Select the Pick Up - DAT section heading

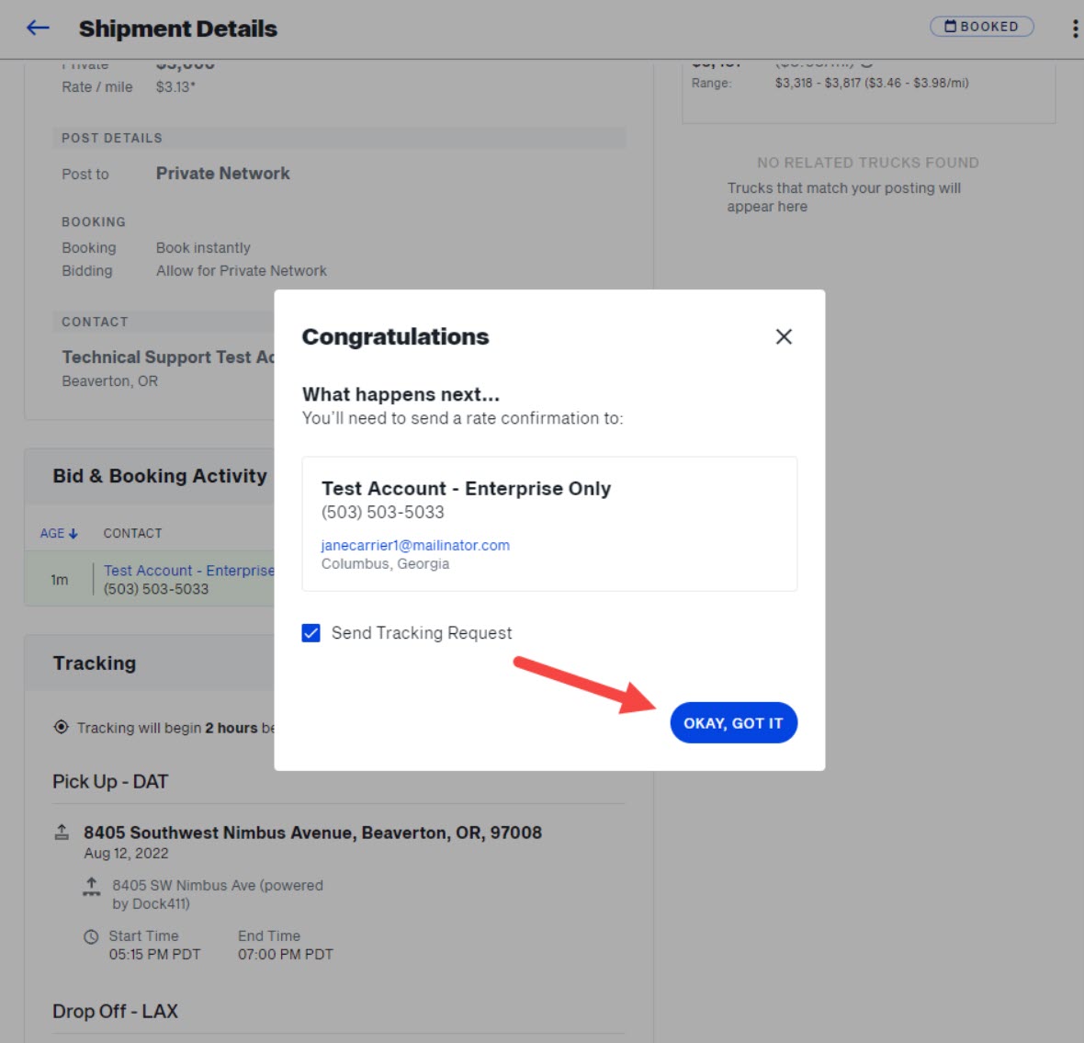tap(110, 782)
